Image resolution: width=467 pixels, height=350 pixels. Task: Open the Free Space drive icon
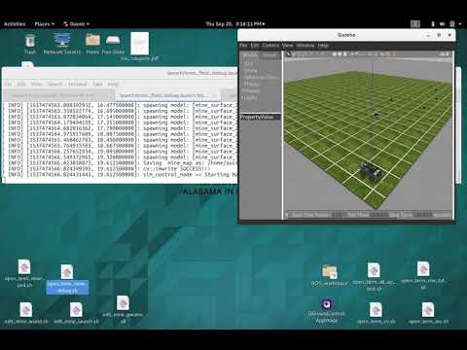point(113,44)
